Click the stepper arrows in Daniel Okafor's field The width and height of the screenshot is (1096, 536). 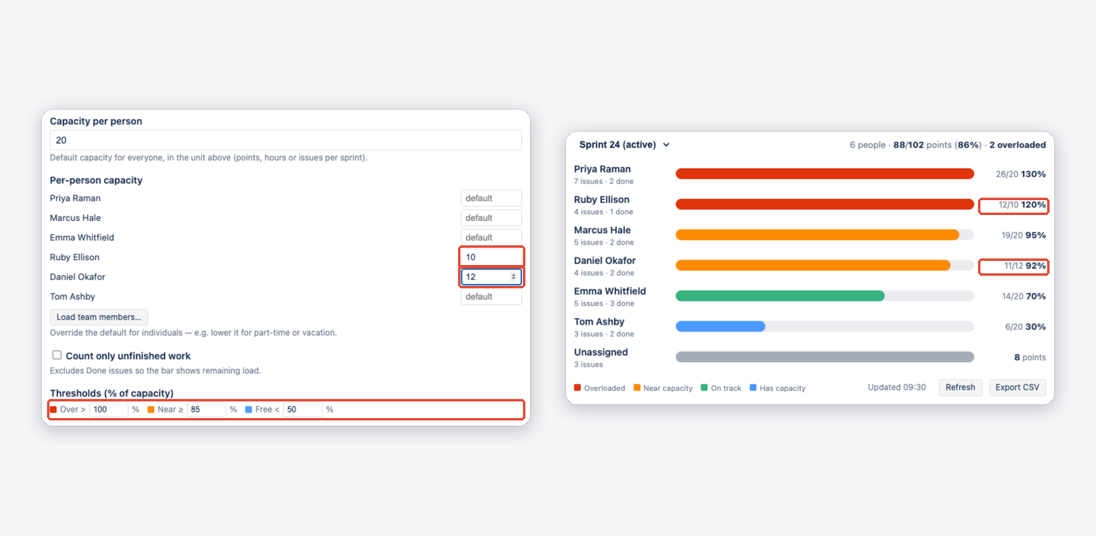click(513, 276)
